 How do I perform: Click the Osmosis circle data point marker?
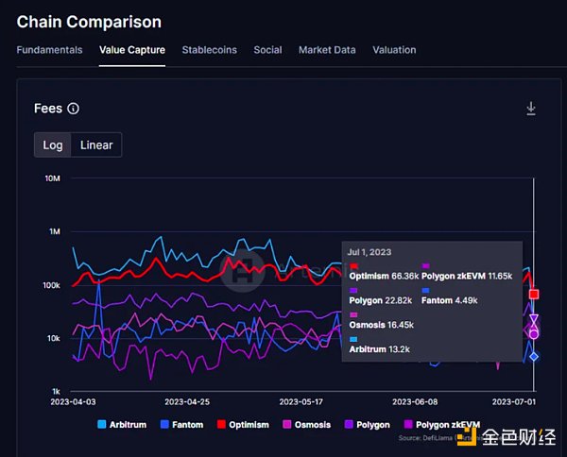[x=534, y=334]
